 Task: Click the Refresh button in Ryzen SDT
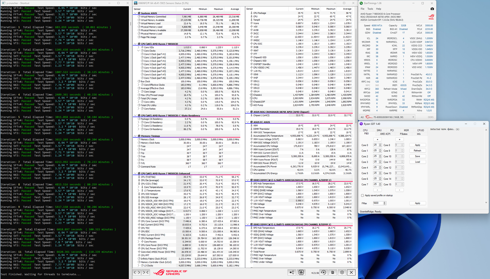tap(418, 151)
